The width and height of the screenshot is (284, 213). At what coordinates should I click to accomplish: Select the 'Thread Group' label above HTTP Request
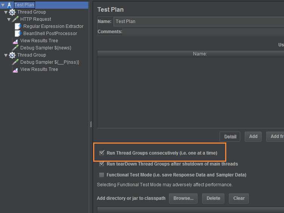(x=32, y=12)
